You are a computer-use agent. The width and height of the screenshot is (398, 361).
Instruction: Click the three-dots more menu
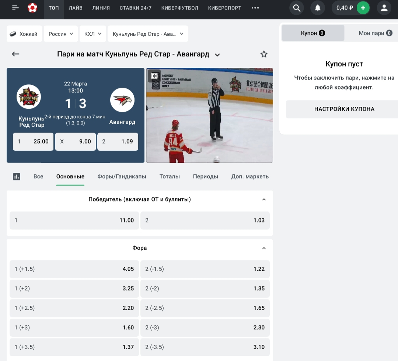255,8
